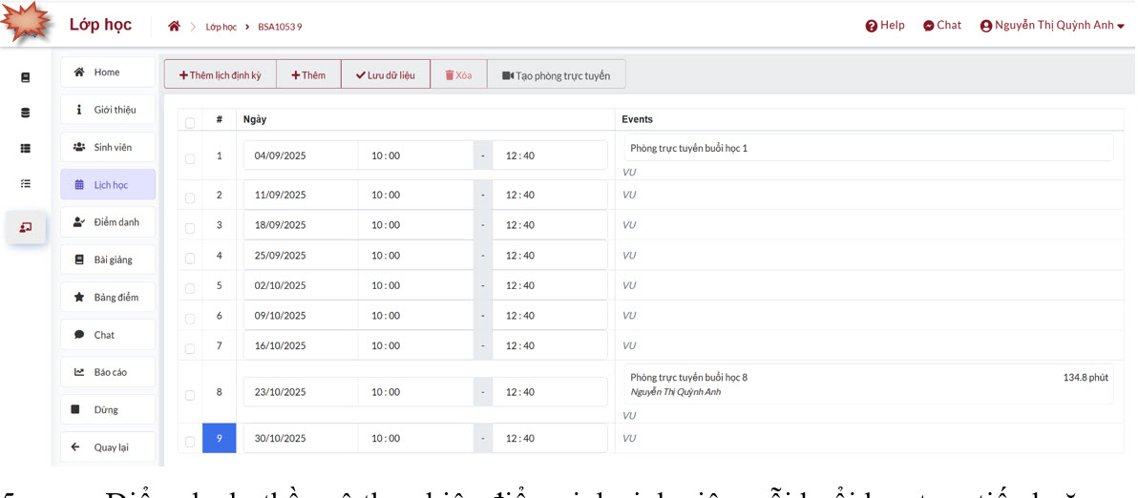Click the book icon in left rail
The width and height of the screenshot is (1138, 498).
[x=26, y=77]
